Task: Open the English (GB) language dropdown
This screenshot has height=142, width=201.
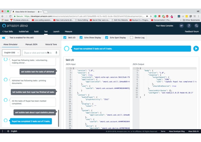Action: click(11, 53)
